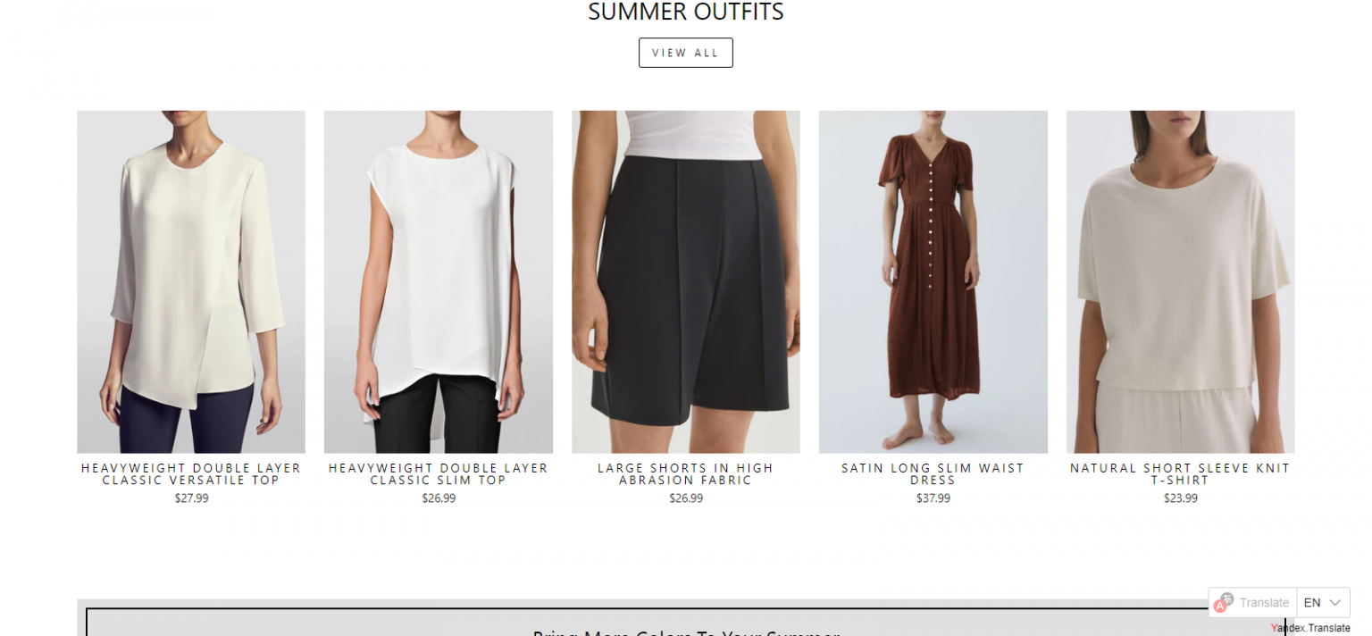Click the VIEW ALL button
This screenshot has width=1372, height=636.
coord(685,53)
